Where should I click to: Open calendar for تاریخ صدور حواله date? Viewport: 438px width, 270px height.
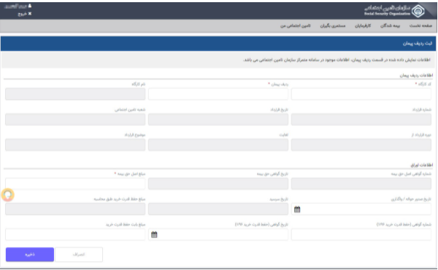(297, 209)
